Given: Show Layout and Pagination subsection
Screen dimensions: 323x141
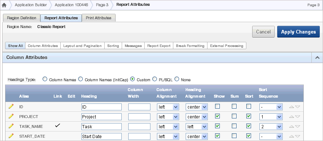Looking at the screenshot, I should coord(82,46).
